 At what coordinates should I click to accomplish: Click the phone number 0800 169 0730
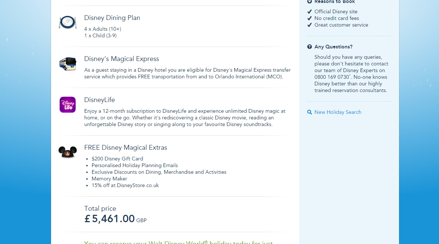click(332, 77)
